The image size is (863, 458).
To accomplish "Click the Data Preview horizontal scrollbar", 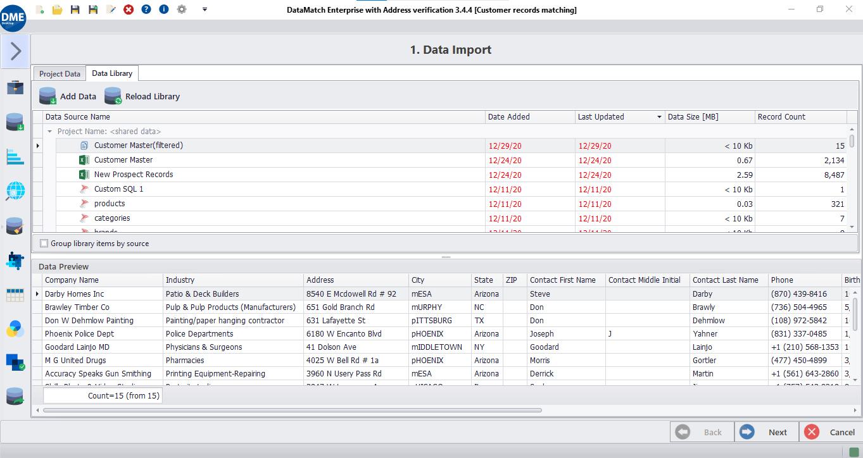I will pos(291,411).
